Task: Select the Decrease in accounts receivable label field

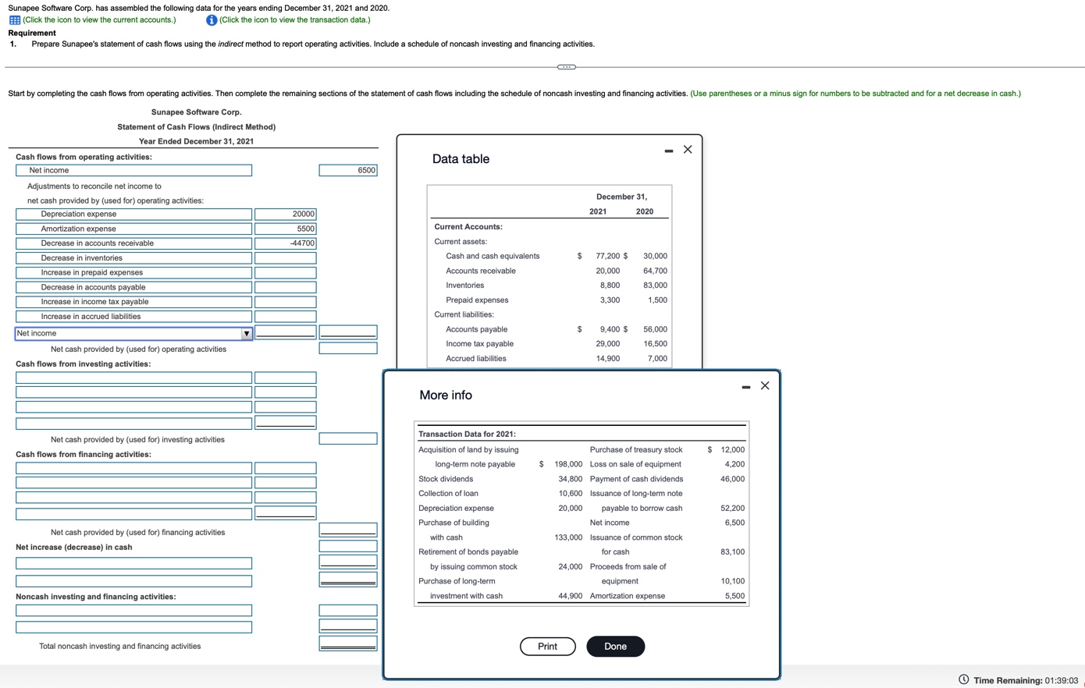Action: point(134,243)
